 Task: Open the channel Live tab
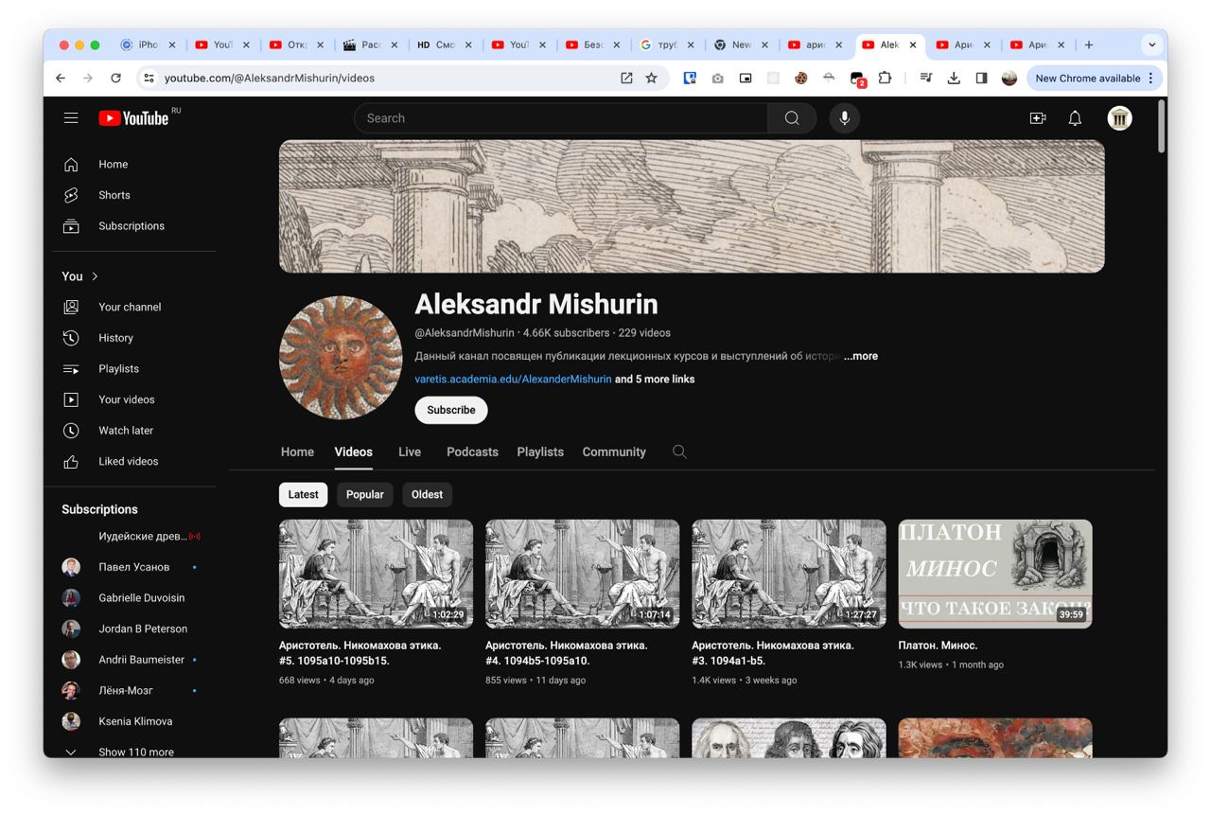pyautogui.click(x=410, y=452)
